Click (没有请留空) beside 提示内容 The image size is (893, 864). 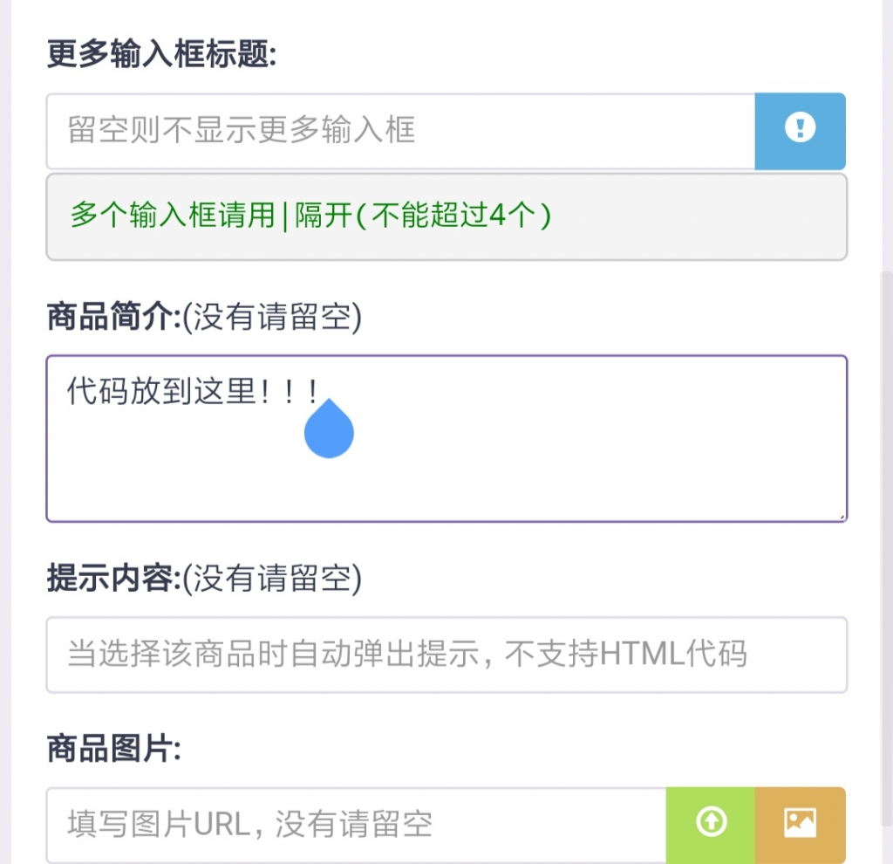point(272,578)
